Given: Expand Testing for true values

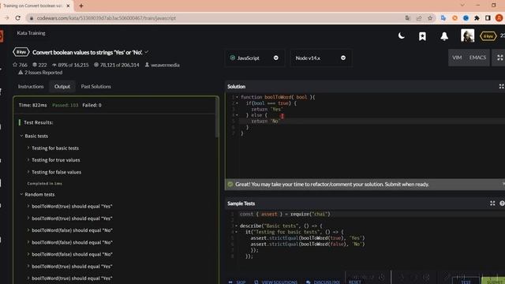Looking at the screenshot, I should click(x=28, y=159).
